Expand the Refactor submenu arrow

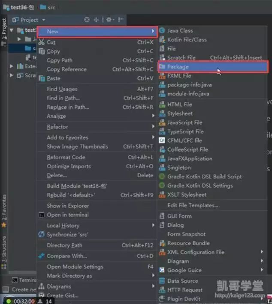click(x=153, y=126)
